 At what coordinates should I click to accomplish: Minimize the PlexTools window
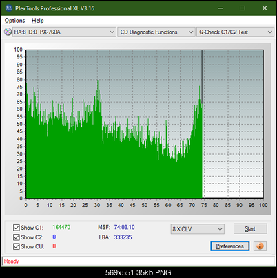point(220,8)
